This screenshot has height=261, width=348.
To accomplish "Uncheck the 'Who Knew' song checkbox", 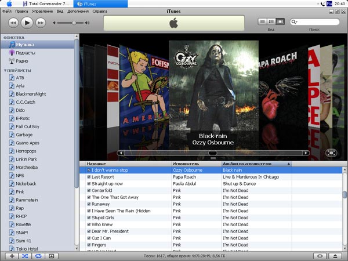I will [89, 224].
